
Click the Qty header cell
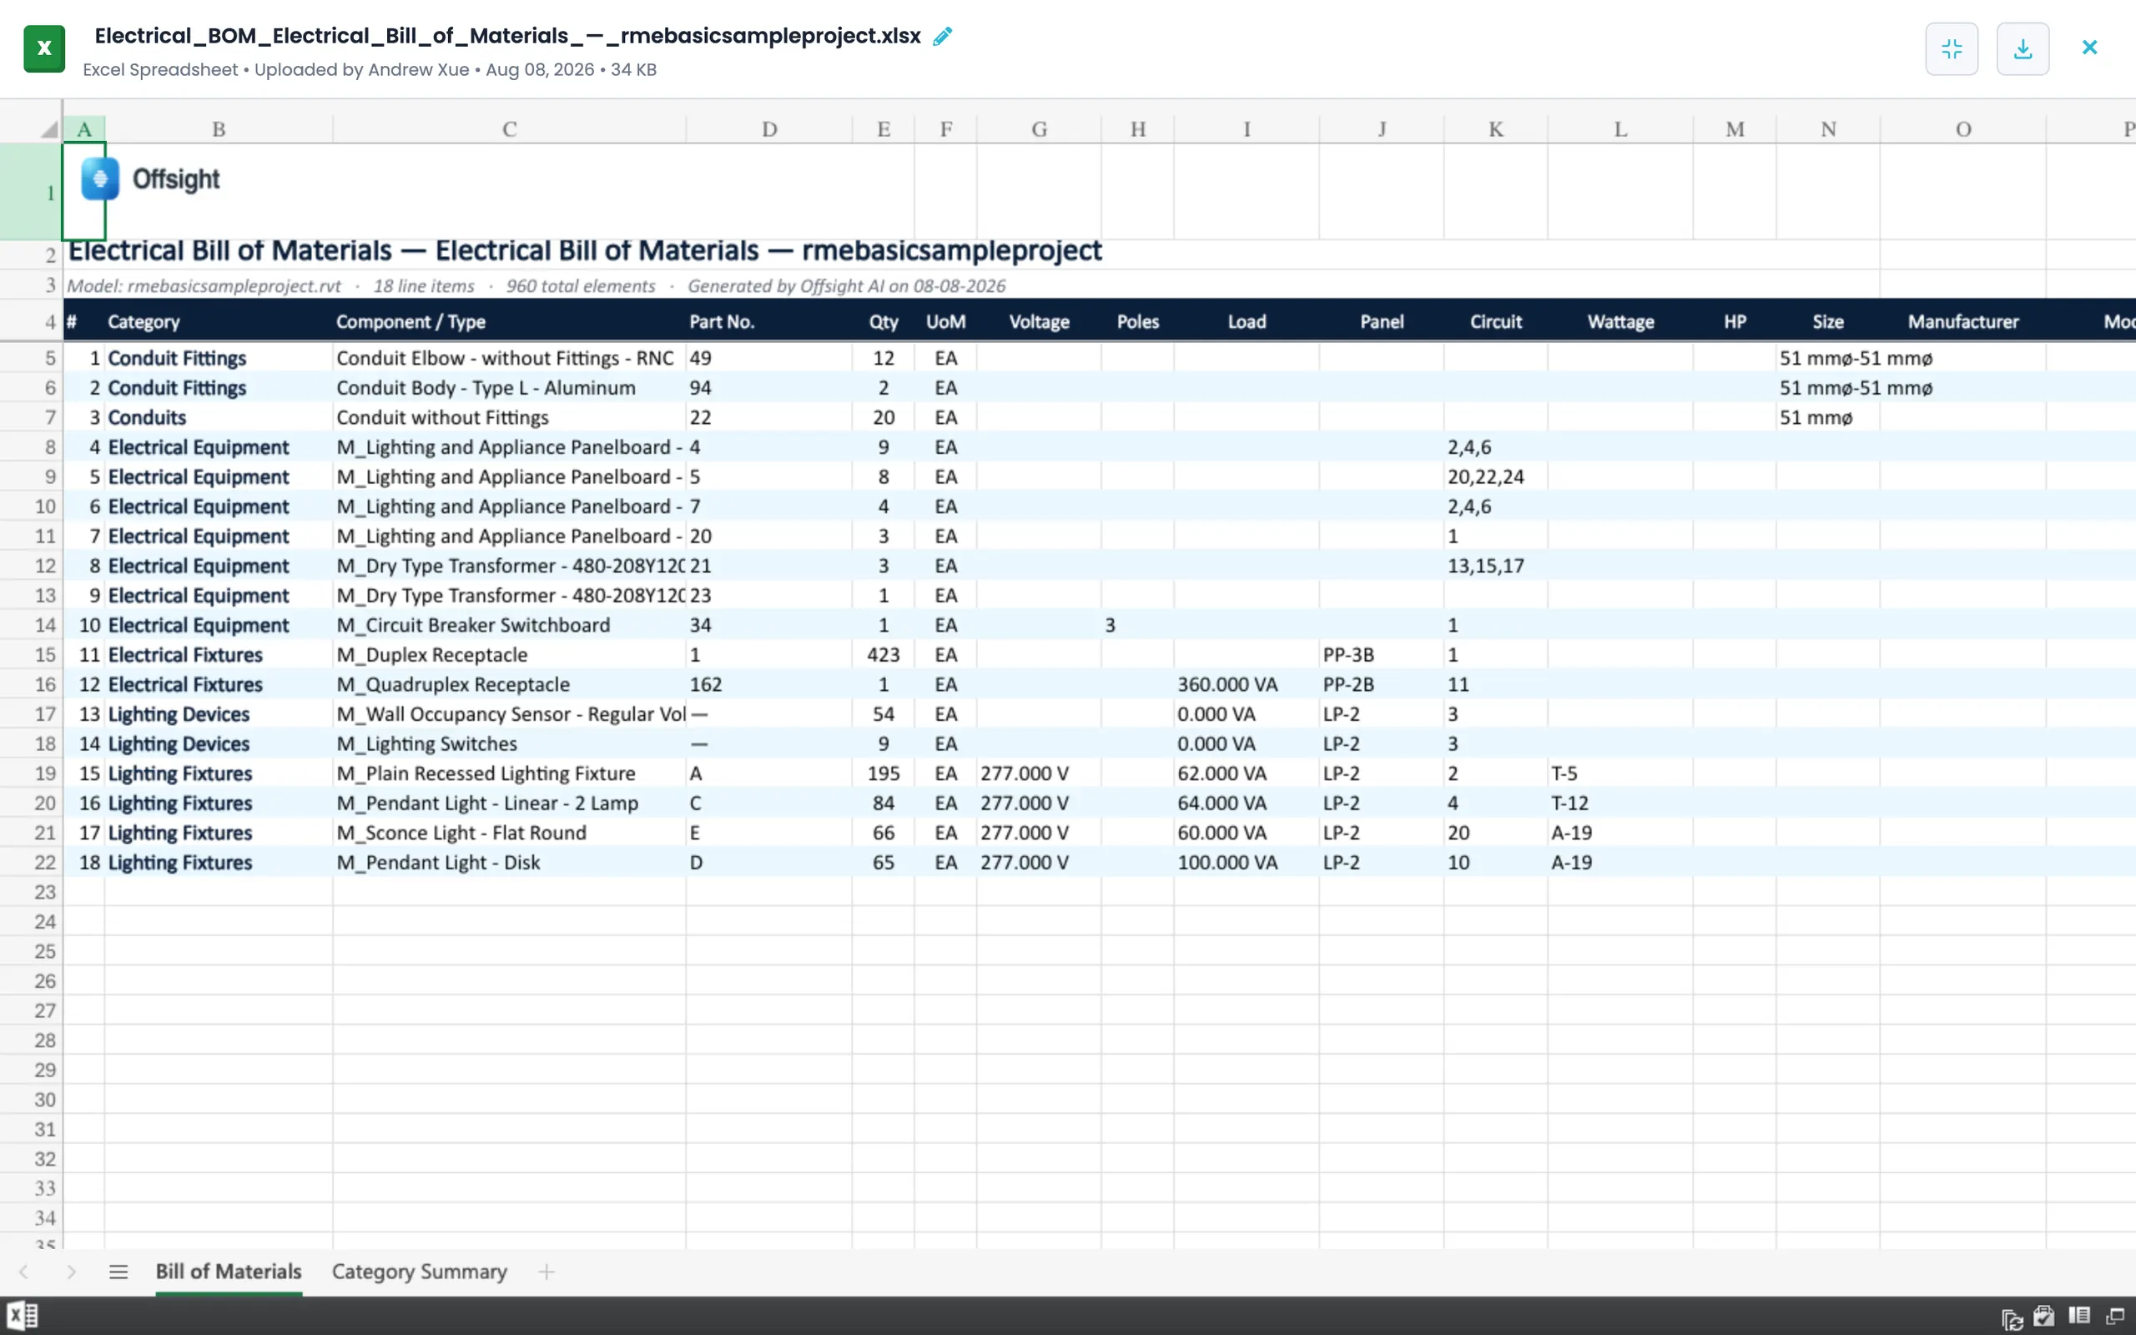(x=884, y=321)
